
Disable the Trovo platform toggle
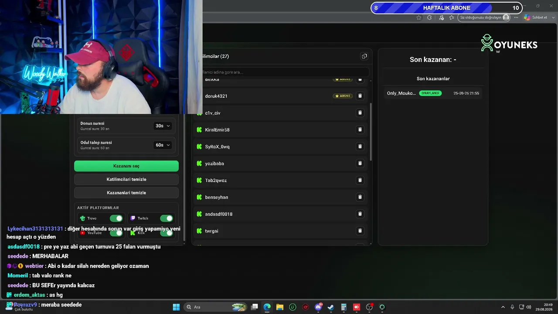116,218
